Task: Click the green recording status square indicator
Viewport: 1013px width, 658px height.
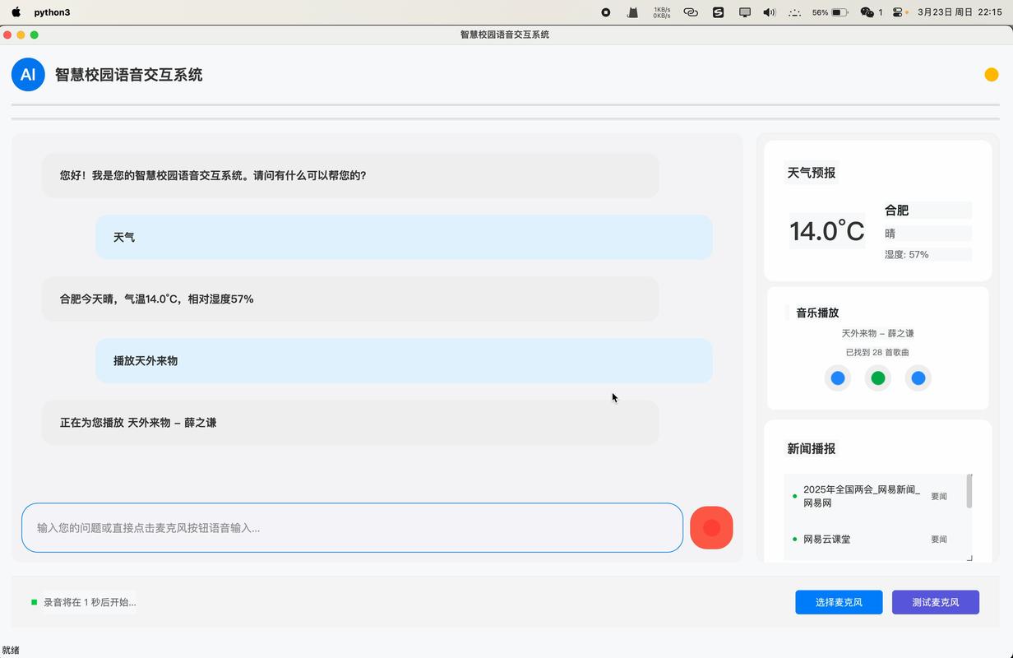Action: pos(34,602)
